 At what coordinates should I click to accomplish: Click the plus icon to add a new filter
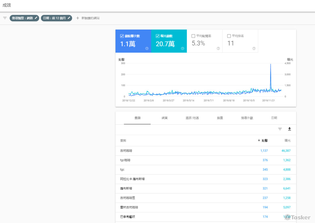[x=77, y=18]
